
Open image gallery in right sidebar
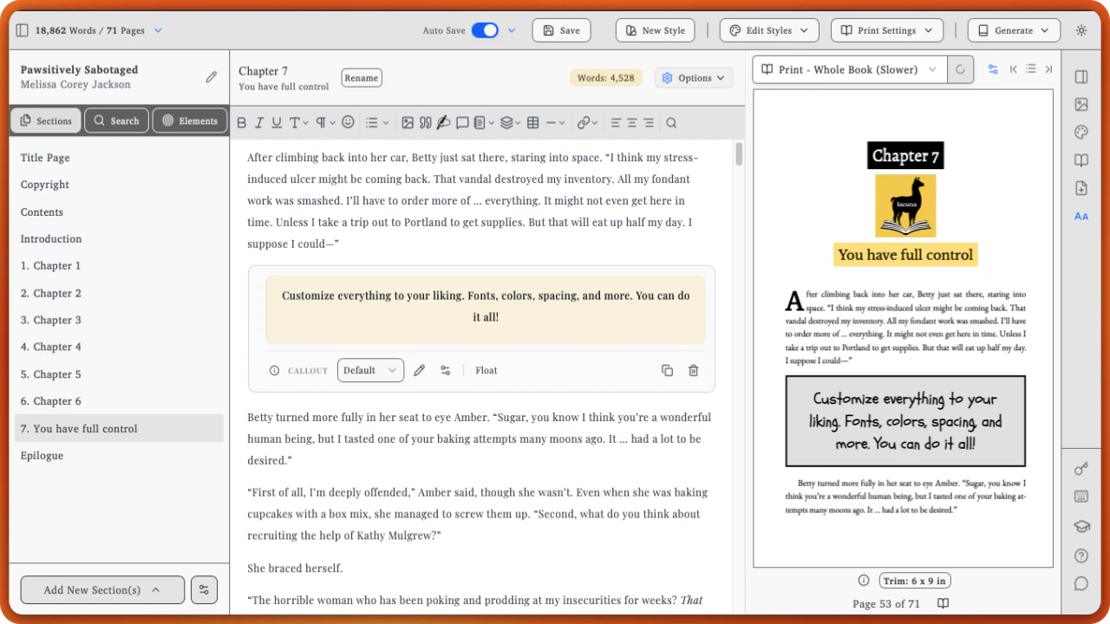coord(1081,105)
